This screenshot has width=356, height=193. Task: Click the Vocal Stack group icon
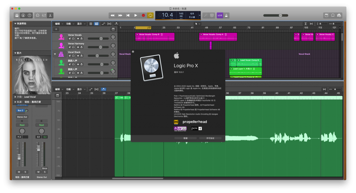(x=61, y=54)
